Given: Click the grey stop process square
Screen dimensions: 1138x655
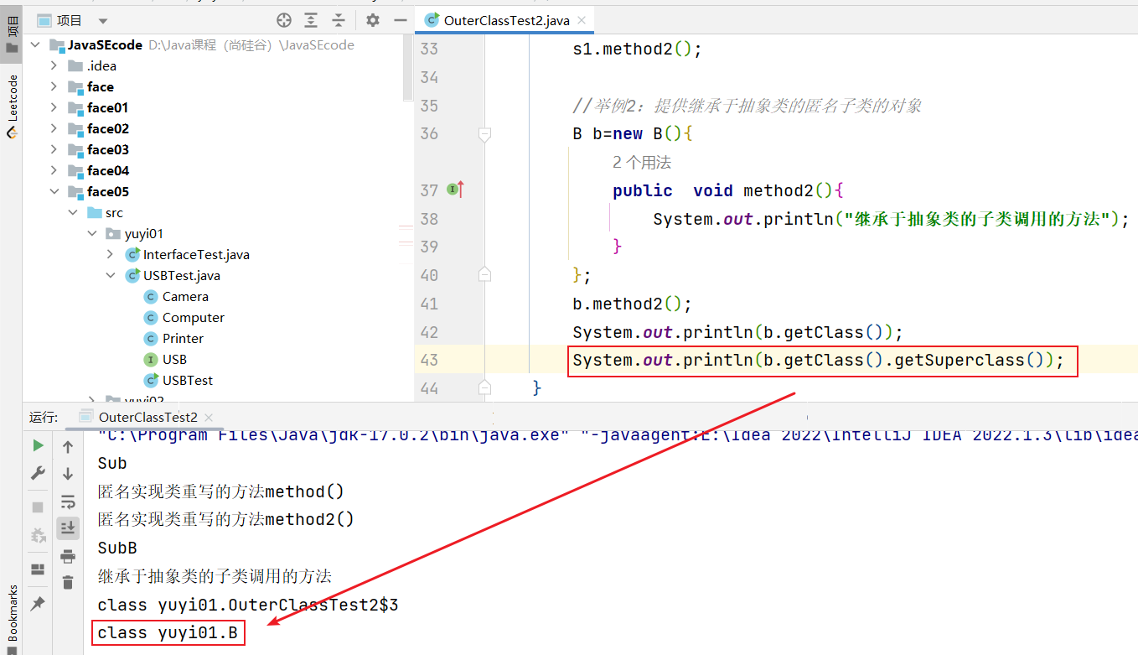Looking at the screenshot, I should [38, 507].
